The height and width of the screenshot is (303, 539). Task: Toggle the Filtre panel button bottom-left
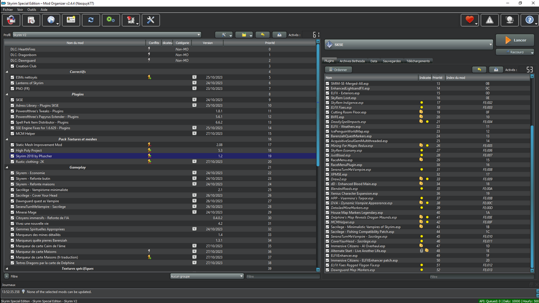coord(6,276)
